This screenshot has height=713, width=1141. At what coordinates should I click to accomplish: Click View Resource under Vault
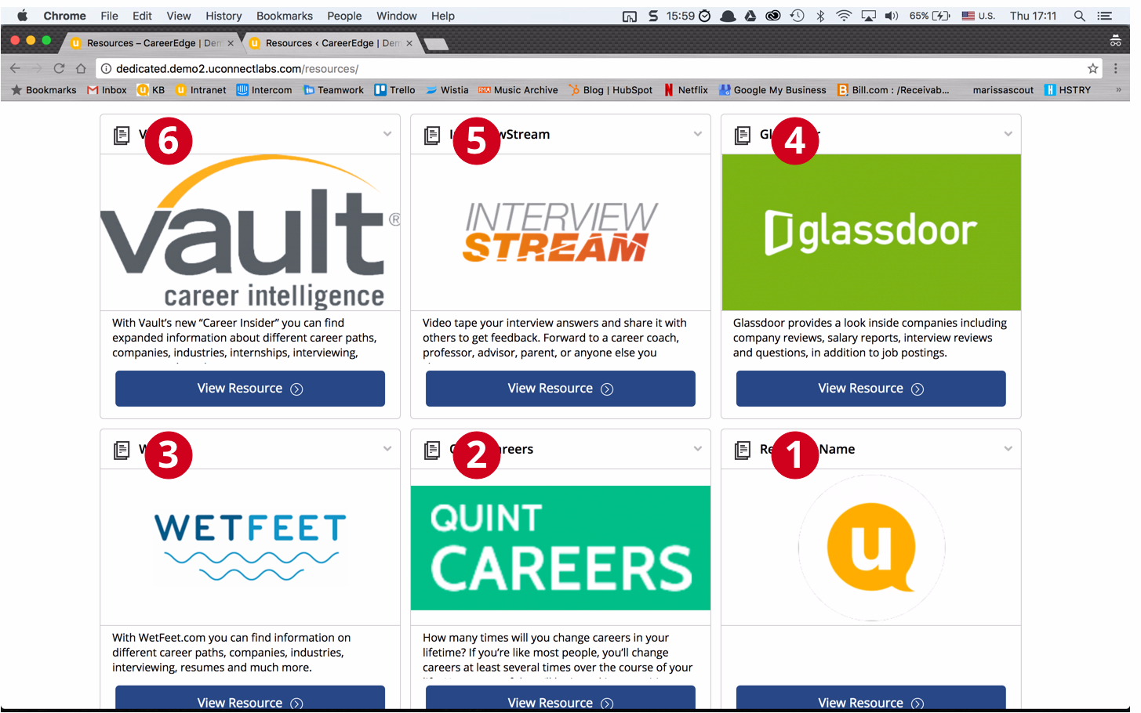tap(249, 389)
